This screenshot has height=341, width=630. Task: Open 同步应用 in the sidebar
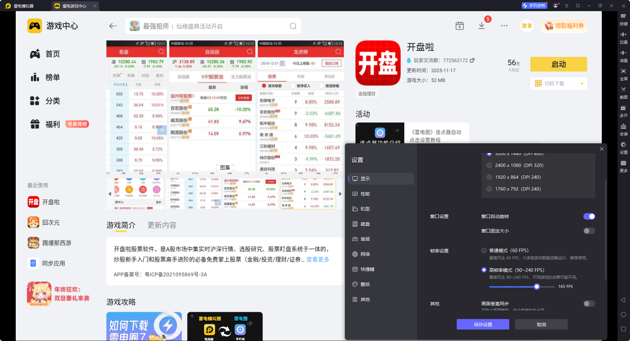point(46,263)
